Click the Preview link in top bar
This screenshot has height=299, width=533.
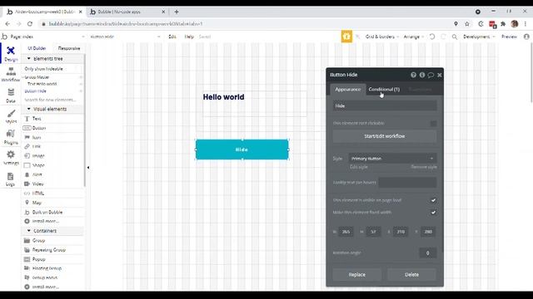point(509,37)
